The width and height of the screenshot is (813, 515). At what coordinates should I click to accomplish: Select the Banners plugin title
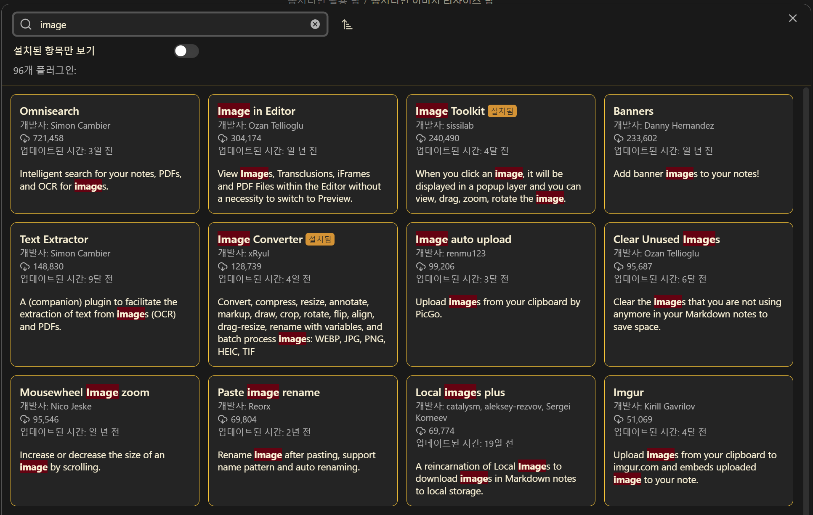(633, 111)
